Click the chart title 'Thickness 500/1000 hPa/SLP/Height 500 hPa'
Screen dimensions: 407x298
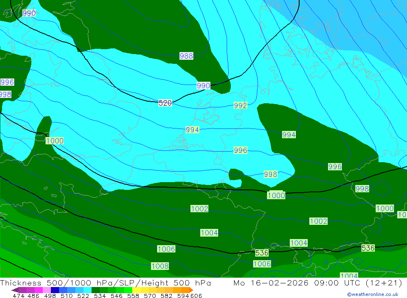[105, 283]
